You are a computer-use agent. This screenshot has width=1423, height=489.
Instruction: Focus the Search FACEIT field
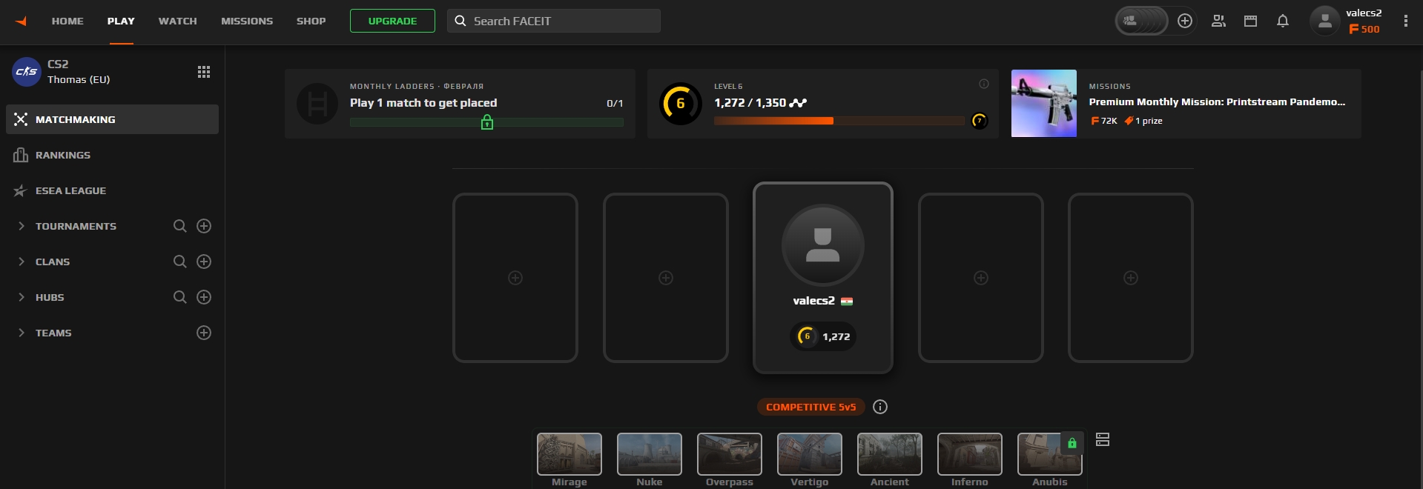(x=554, y=21)
